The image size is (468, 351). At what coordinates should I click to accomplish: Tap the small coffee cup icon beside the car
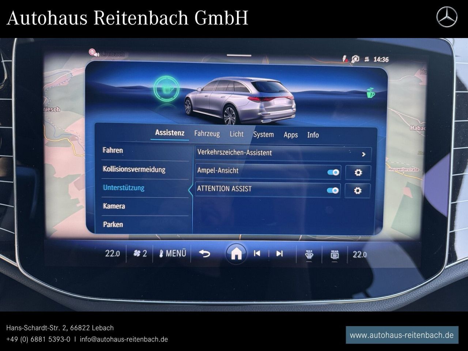pos(370,93)
